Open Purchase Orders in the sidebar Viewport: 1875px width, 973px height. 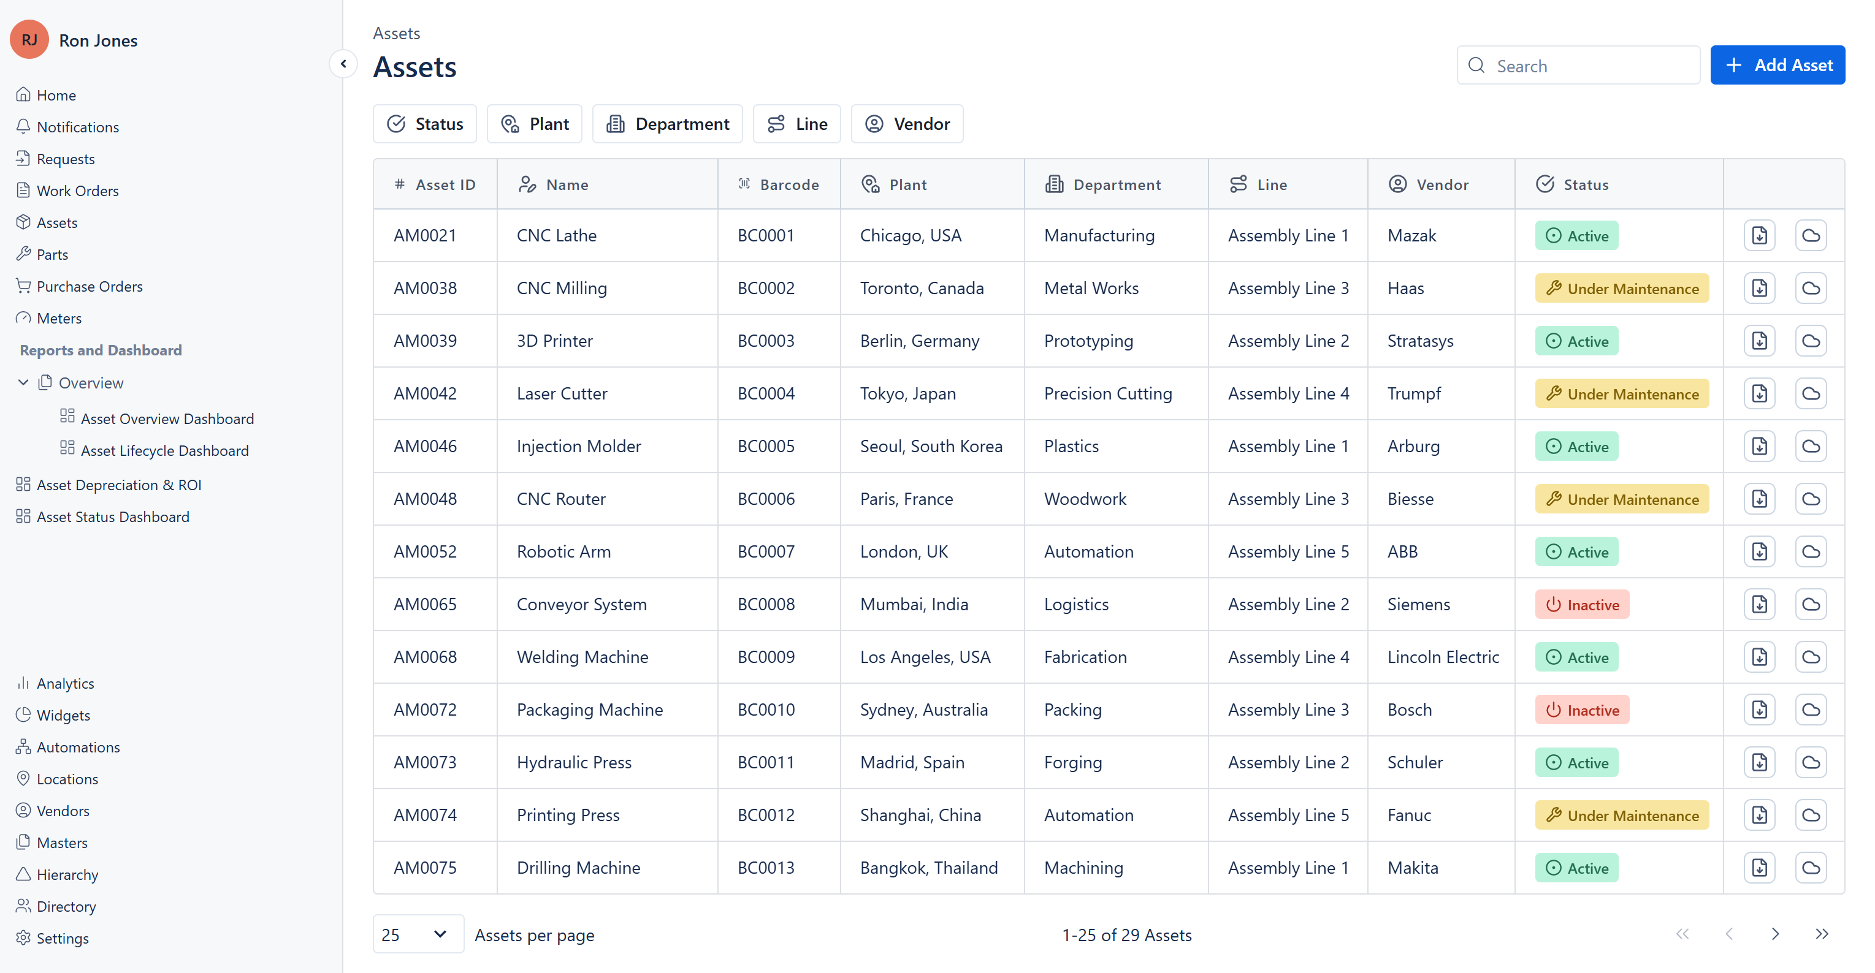[x=80, y=287]
